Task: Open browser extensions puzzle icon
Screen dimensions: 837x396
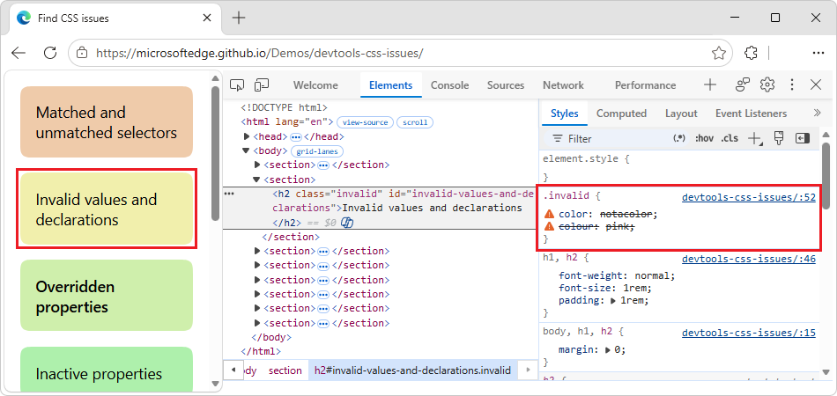Action: point(751,53)
